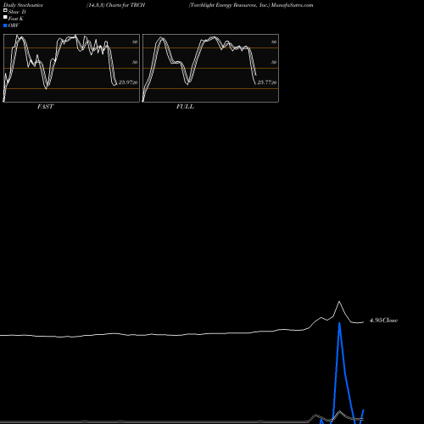Click the 50 level label in FAST chart
The height and width of the screenshot is (424, 424).
[x=135, y=62]
